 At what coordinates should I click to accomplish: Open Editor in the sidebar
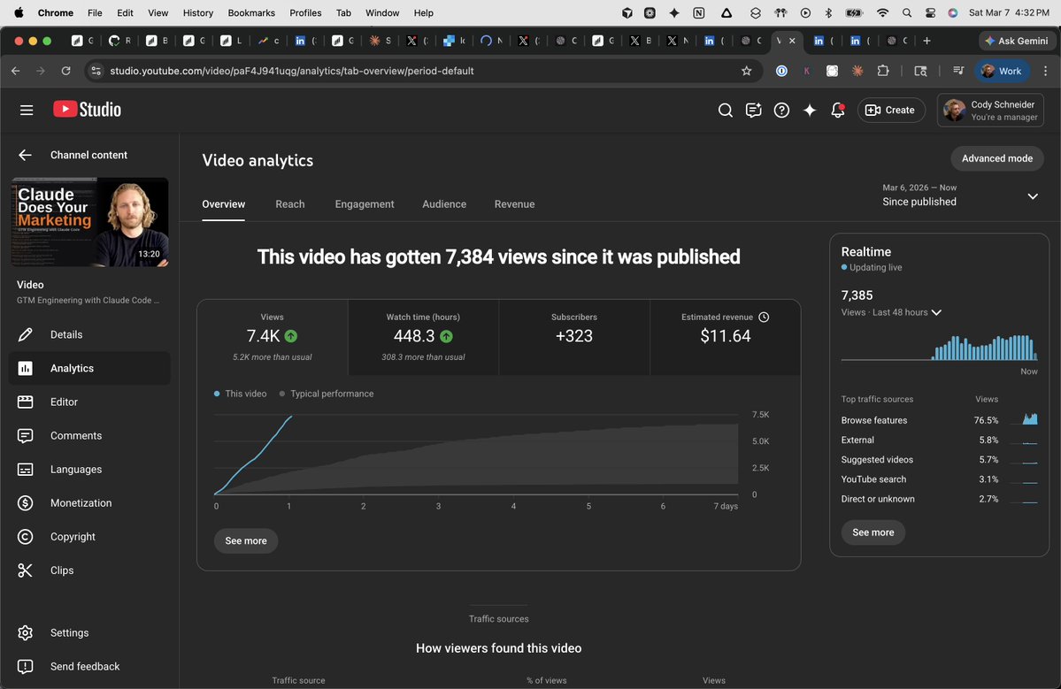(x=89, y=402)
